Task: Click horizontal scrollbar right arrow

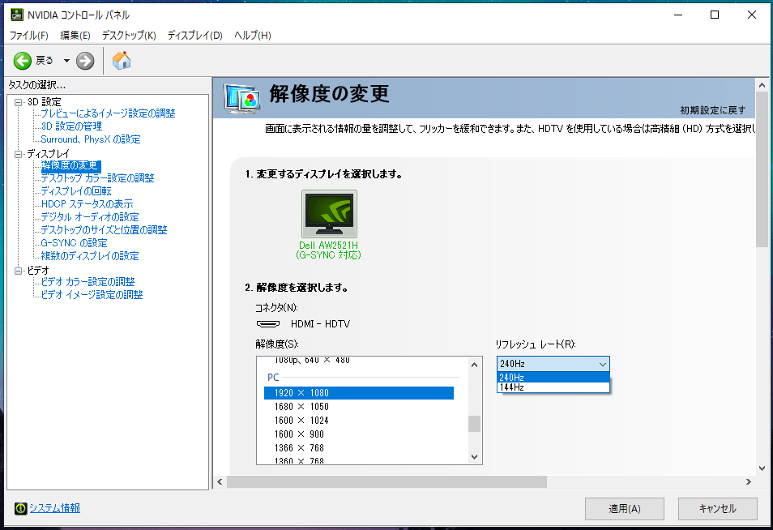Action: (x=749, y=481)
